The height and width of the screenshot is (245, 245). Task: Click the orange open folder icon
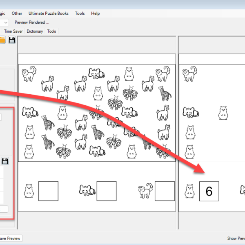click(x=2, y=40)
